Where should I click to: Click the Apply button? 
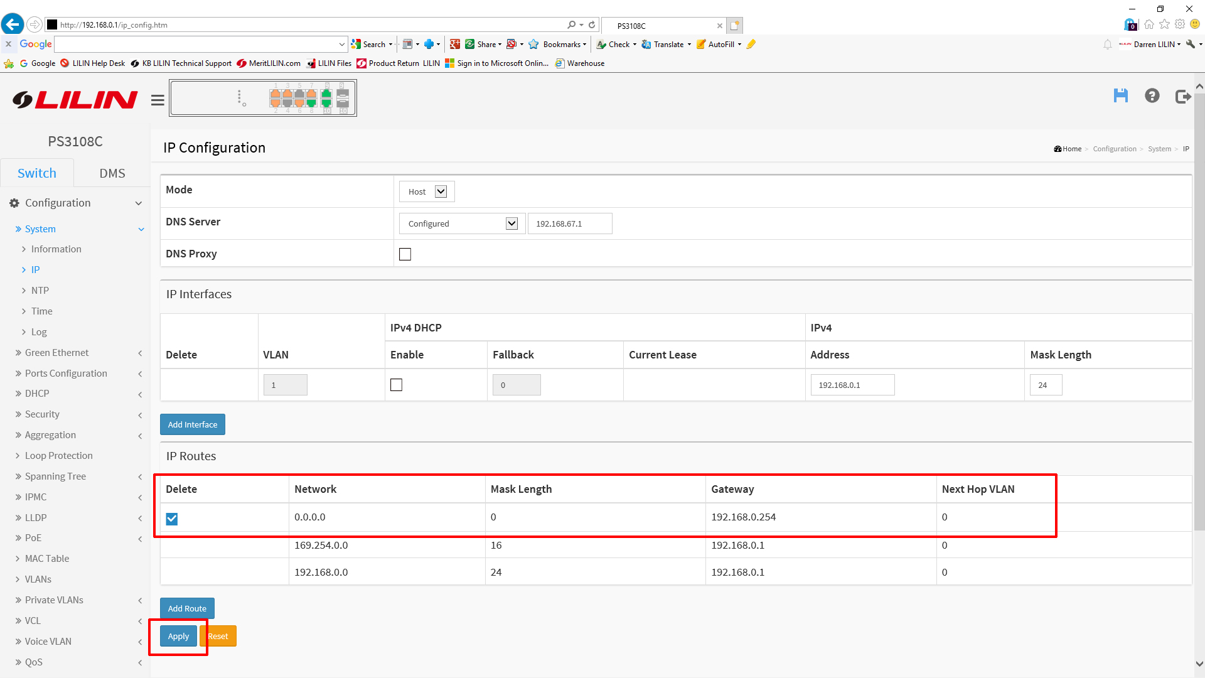pos(178,636)
